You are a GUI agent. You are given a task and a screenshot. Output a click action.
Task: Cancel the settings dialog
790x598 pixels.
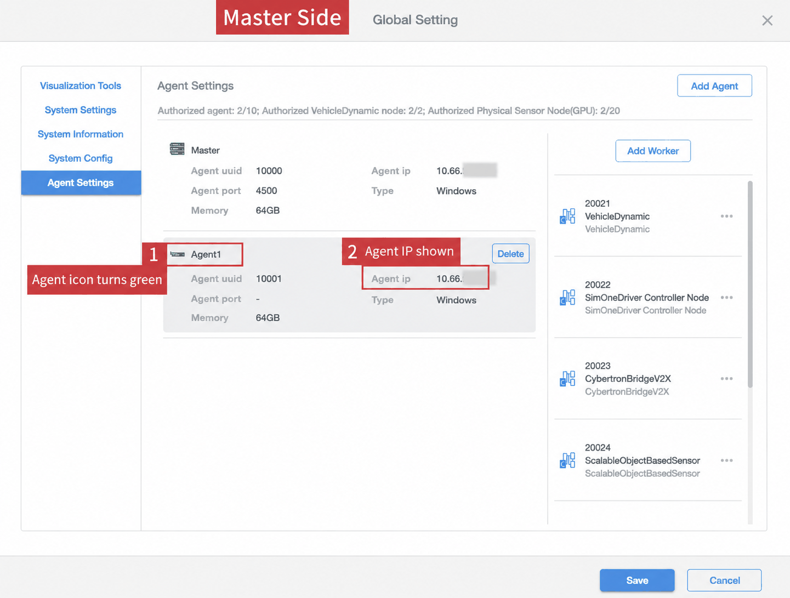click(x=724, y=580)
